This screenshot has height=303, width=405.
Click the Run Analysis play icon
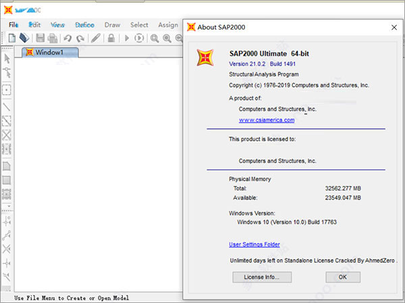point(127,39)
